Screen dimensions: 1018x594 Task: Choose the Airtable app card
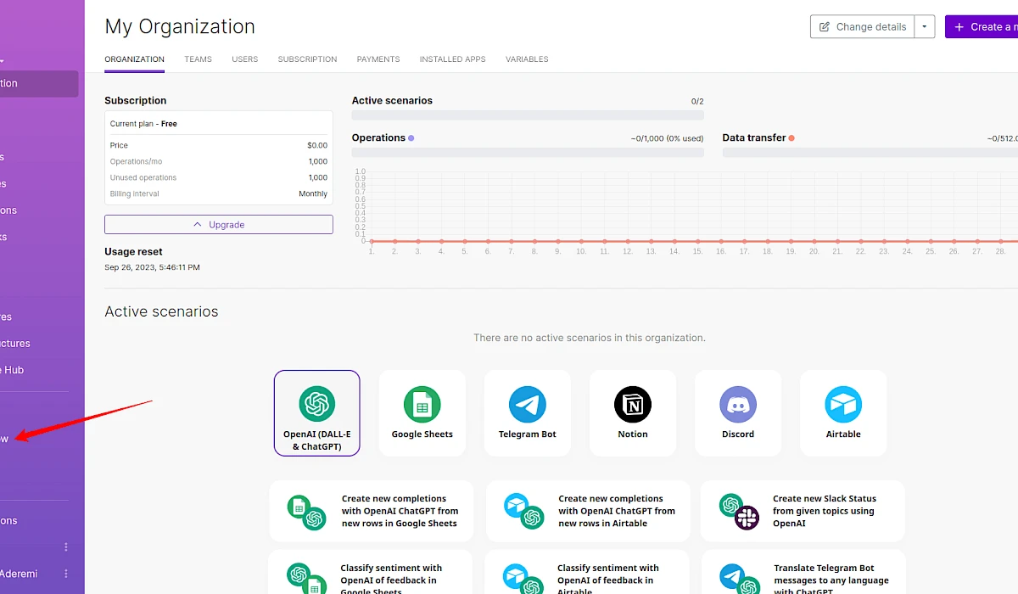(843, 413)
